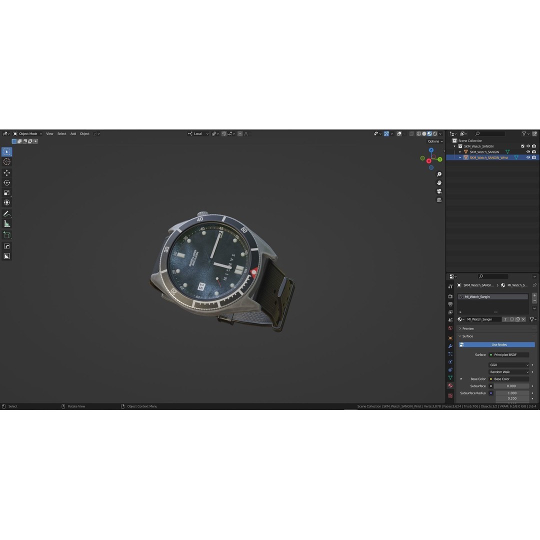Image resolution: width=540 pixels, height=540 pixels.
Task: Toggle camera view with camera icon
Action: click(x=439, y=191)
